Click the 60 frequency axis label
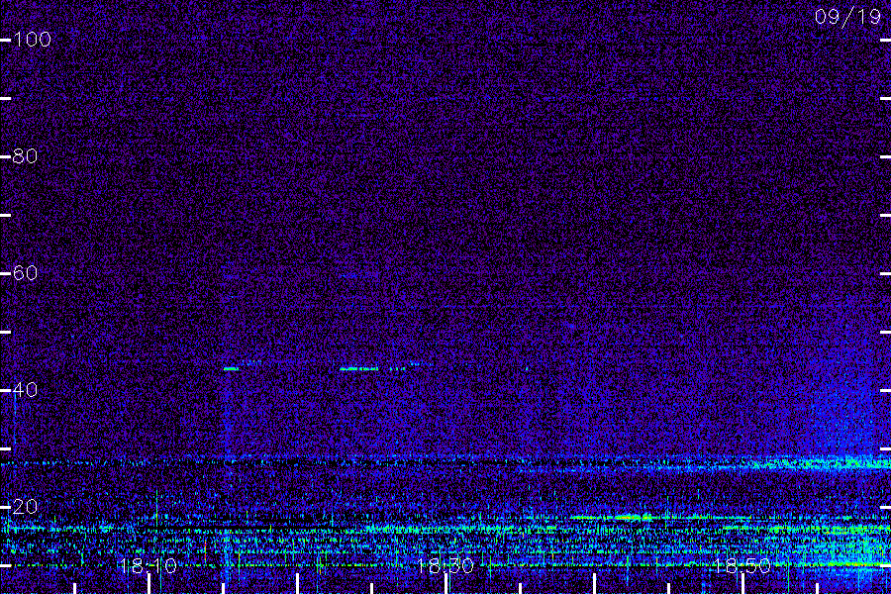891x594 pixels. (x=25, y=273)
